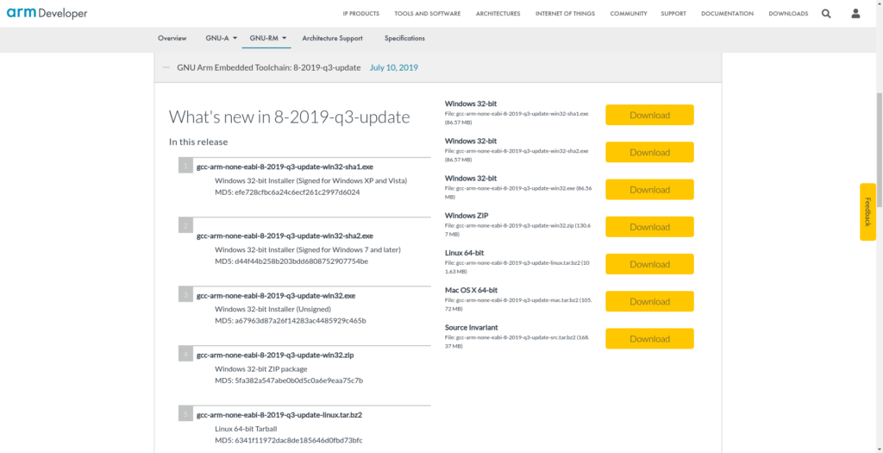Click the July 10, 2019 release date
Image resolution: width=883 pixels, height=453 pixels.
[x=393, y=67]
